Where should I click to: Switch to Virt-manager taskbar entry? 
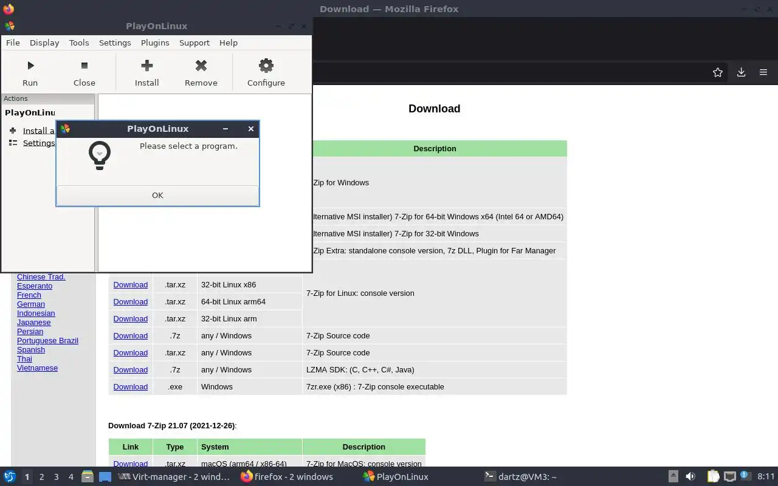(174, 477)
